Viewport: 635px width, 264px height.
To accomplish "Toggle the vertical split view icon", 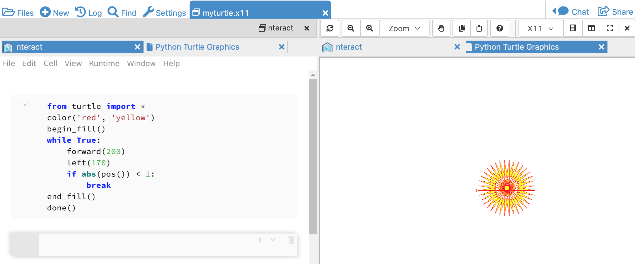I will coord(591,28).
